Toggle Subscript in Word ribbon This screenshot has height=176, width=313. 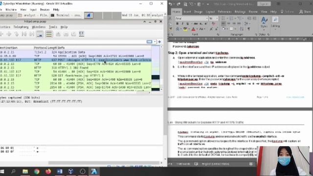(201, 23)
